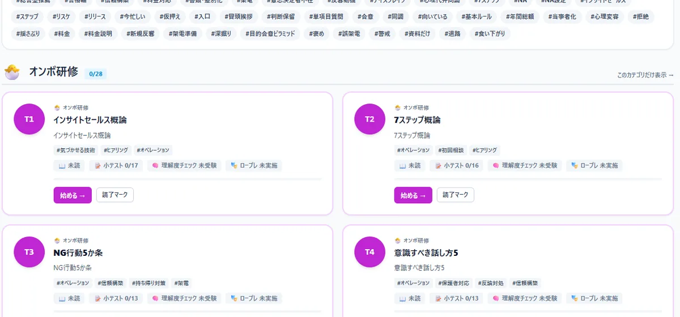Image resolution: width=680 pixels, height=317 pixels.
Task: Toggle the #退路 filter tag
Action: point(453,33)
